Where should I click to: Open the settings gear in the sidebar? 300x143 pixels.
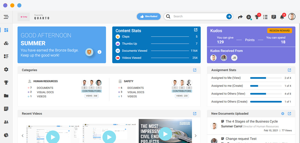coord(6,69)
